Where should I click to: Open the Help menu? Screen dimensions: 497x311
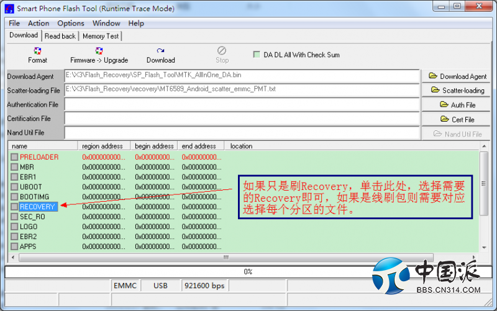(136, 23)
